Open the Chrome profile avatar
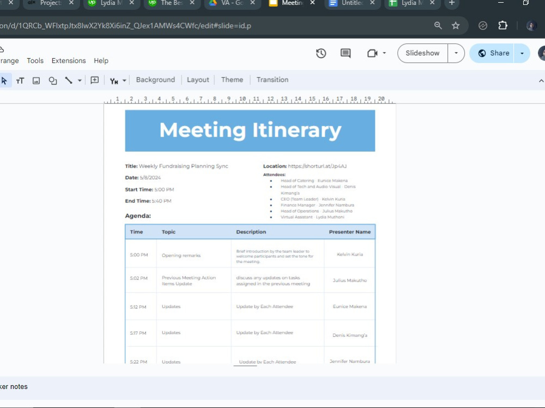The width and height of the screenshot is (545, 408). pos(531,26)
